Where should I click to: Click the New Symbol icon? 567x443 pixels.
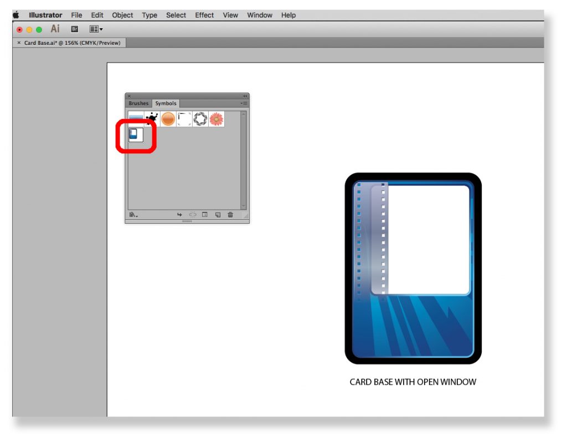218,215
